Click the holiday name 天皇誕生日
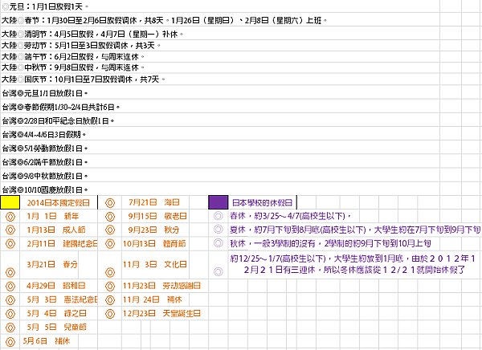 182,313
